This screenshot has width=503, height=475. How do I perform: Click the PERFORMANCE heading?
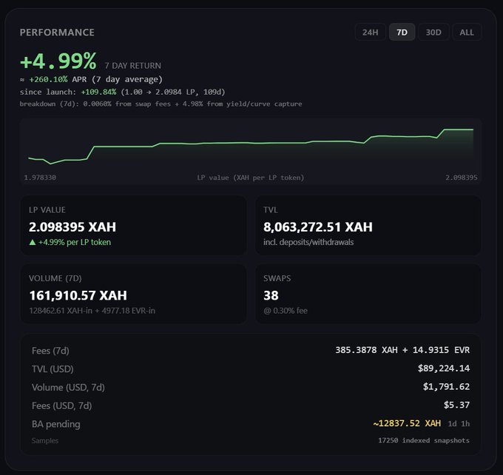(x=57, y=33)
